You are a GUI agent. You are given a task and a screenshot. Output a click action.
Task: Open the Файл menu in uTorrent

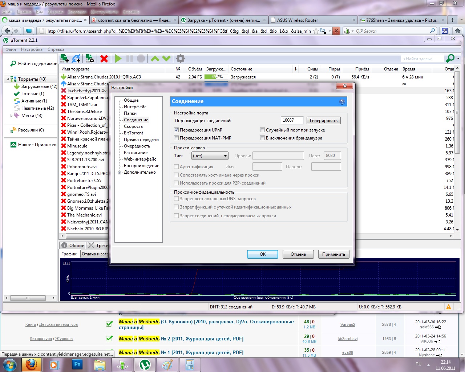pos(11,49)
